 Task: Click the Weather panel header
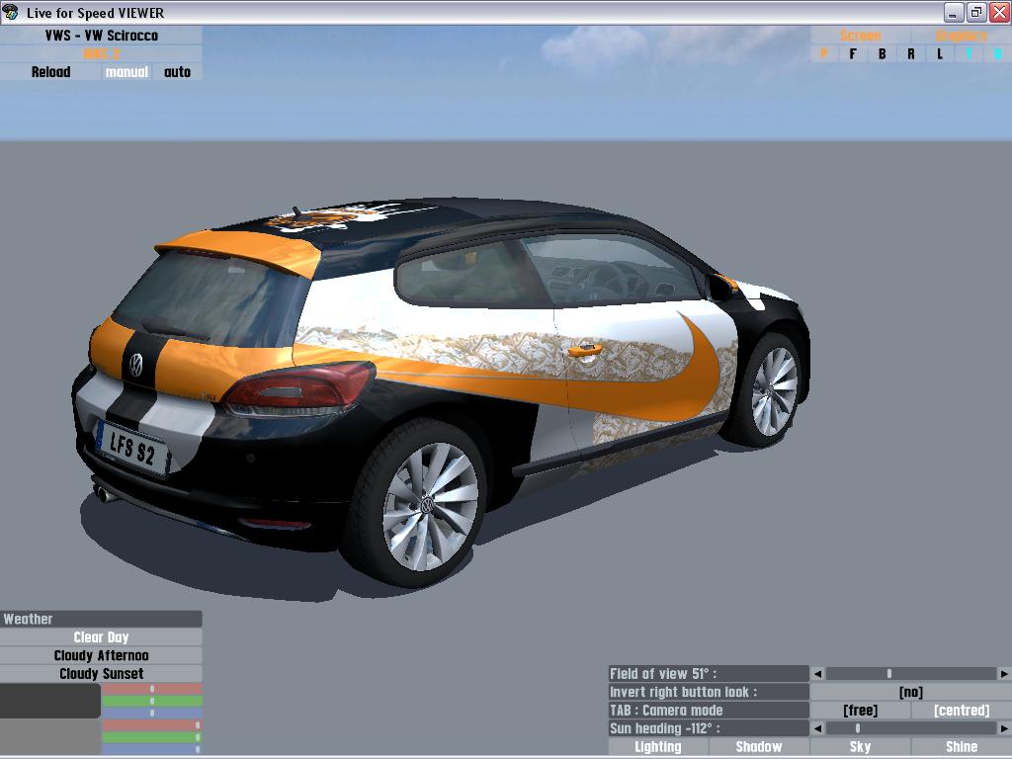coord(102,619)
